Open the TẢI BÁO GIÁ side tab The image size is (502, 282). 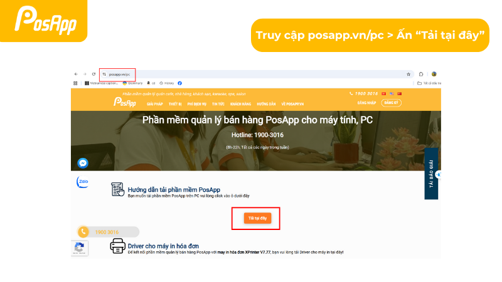click(x=431, y=174)
